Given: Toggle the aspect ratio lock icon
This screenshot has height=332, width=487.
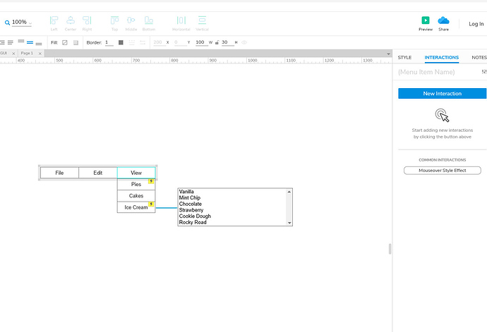Looking at the screenshot, I should (x=217, y=42).
